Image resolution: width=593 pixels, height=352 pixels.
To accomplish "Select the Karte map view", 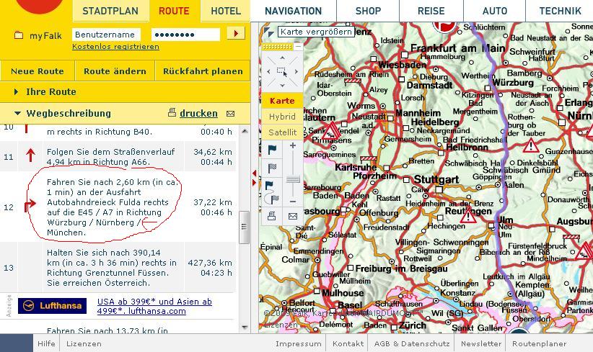I will click(x=282, y=101).
